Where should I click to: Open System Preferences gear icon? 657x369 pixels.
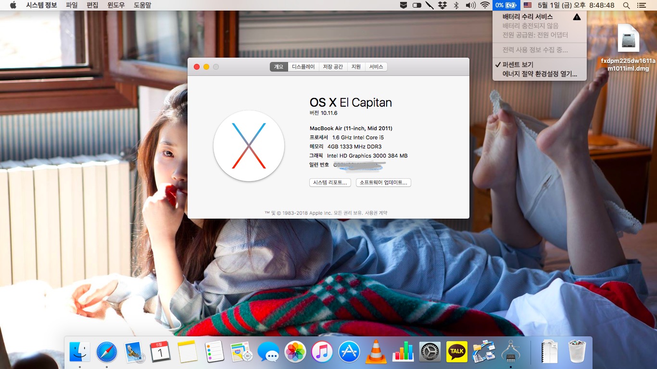pyautogui.click(x=430, y=352)
